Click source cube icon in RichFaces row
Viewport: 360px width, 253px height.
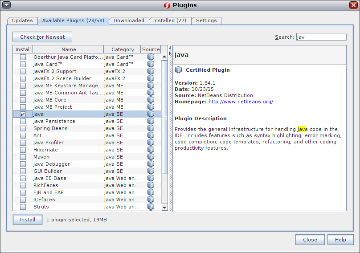[151, 185]
